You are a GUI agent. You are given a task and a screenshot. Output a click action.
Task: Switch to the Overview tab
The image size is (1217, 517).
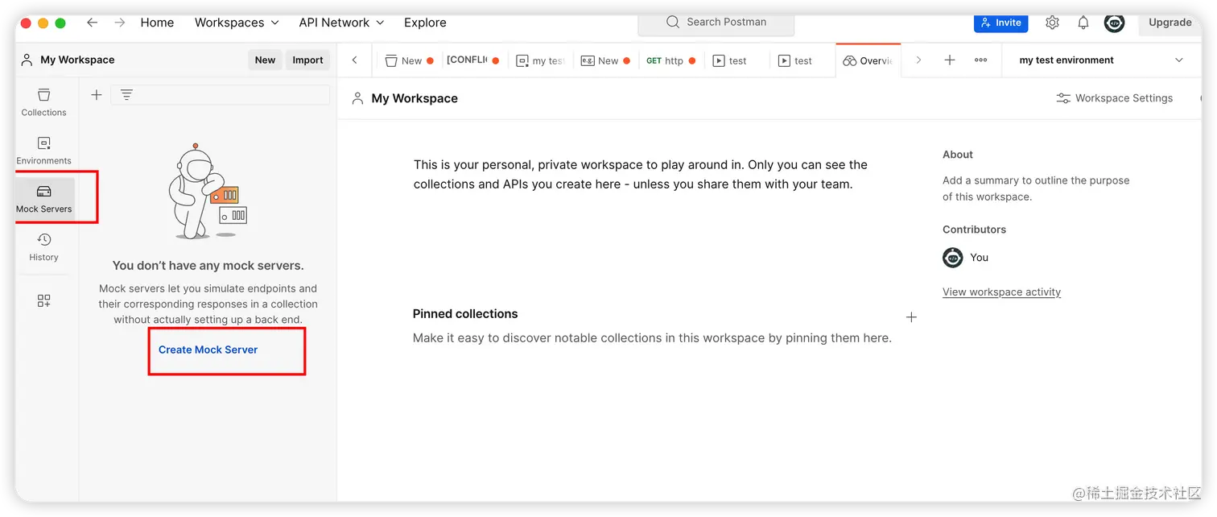(868, 60)
